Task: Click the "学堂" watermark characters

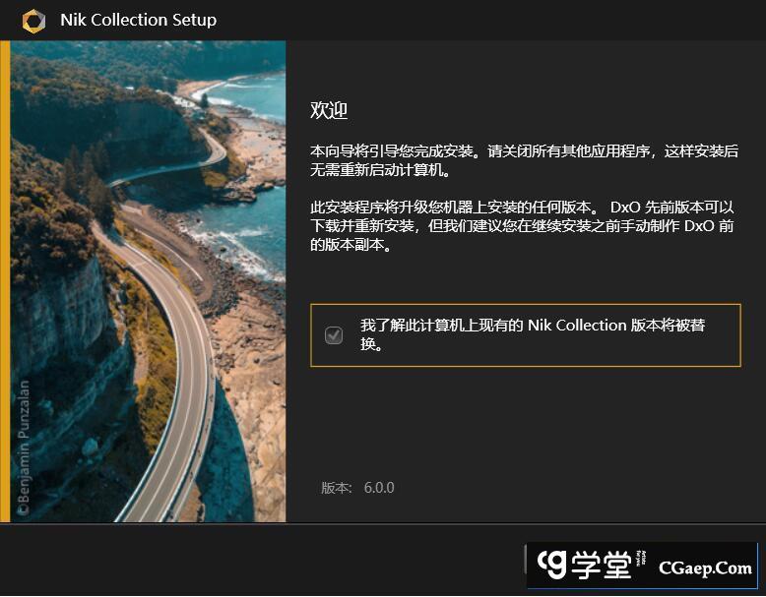Action: [602, 566]
